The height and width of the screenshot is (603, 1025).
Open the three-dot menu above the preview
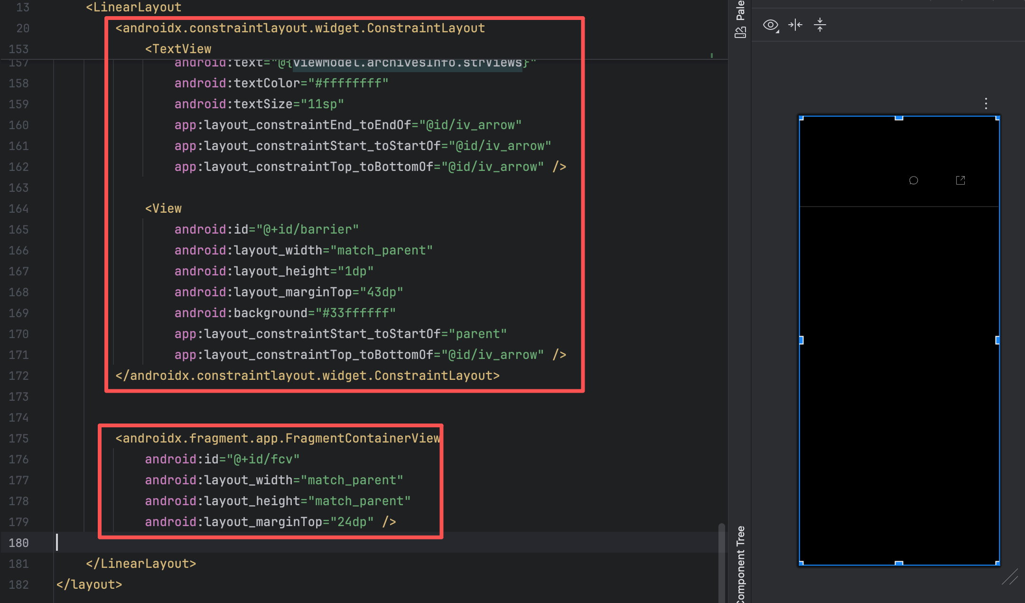986,104
